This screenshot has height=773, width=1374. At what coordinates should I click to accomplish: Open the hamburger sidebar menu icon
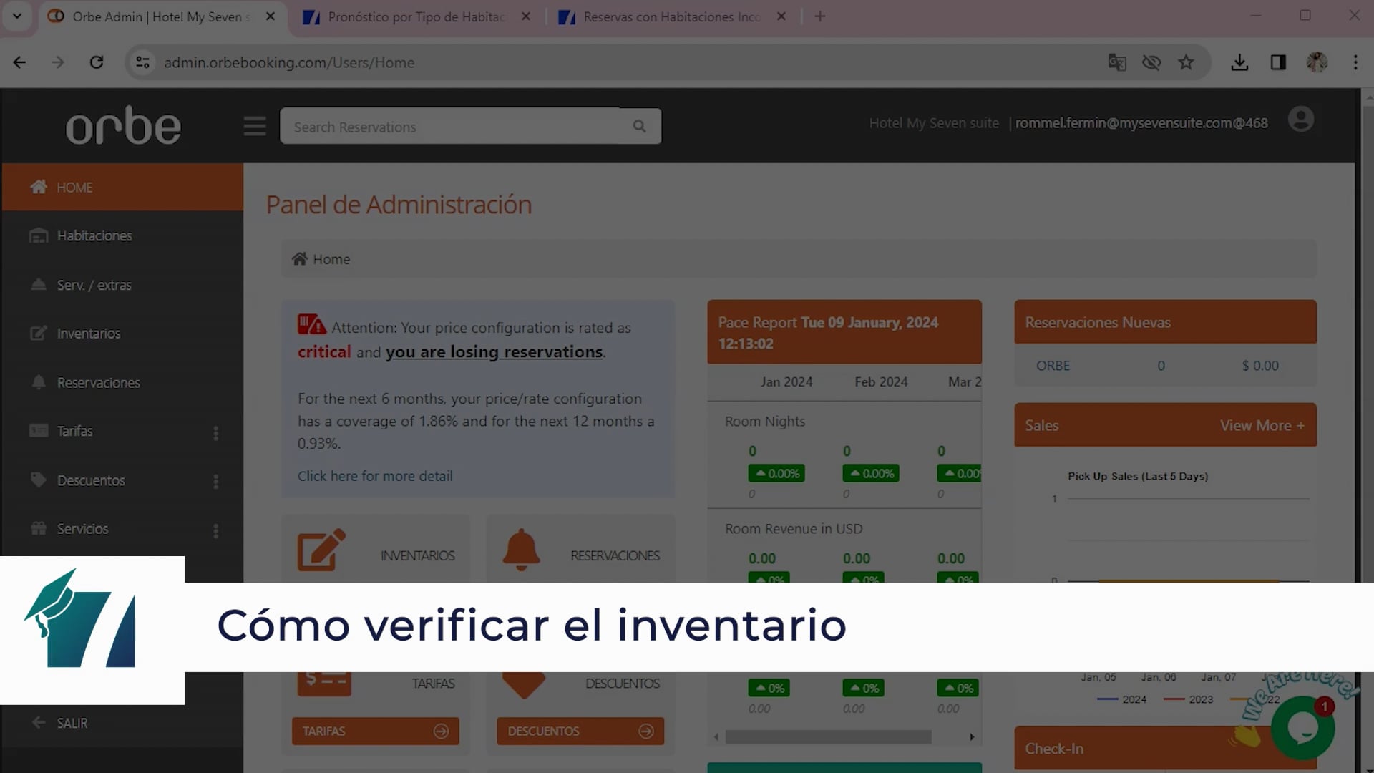click(254, 127)
